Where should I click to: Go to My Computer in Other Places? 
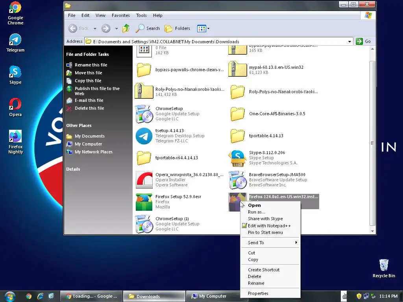pos(84,144)
